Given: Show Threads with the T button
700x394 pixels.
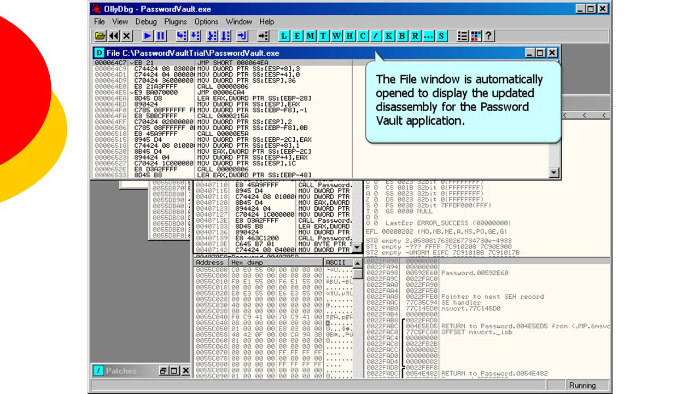Looking at the screenshot, I should pos(323,36).
